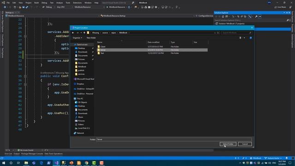The image size is (295, 166).
Task: Cancel the Project Location dialog
Action: click(245, 144)
